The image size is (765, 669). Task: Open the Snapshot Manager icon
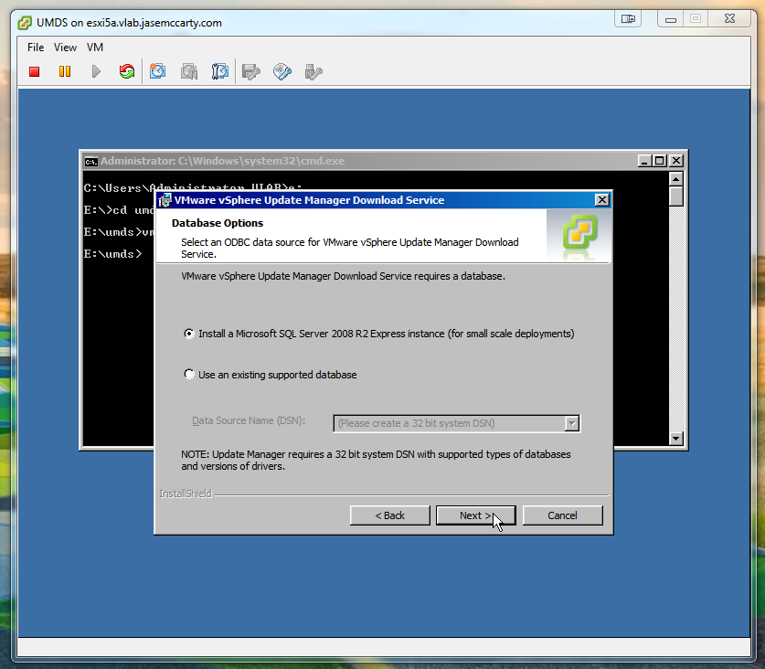coord(220,71)
